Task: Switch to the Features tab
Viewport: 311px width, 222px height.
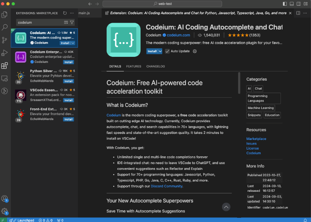Action: coord(133,66)
